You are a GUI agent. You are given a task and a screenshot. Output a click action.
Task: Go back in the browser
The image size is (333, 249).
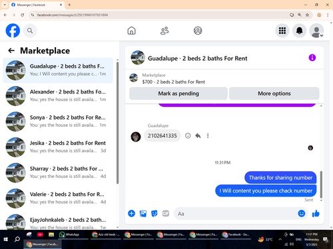tap(5, 15)
